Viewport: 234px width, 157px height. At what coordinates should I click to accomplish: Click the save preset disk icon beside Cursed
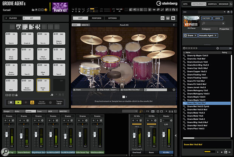pyautogui.click(x=36, y=10)
